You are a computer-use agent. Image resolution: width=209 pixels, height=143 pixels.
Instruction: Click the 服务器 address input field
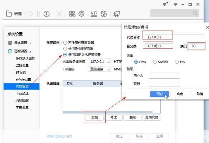click(159, 46)
